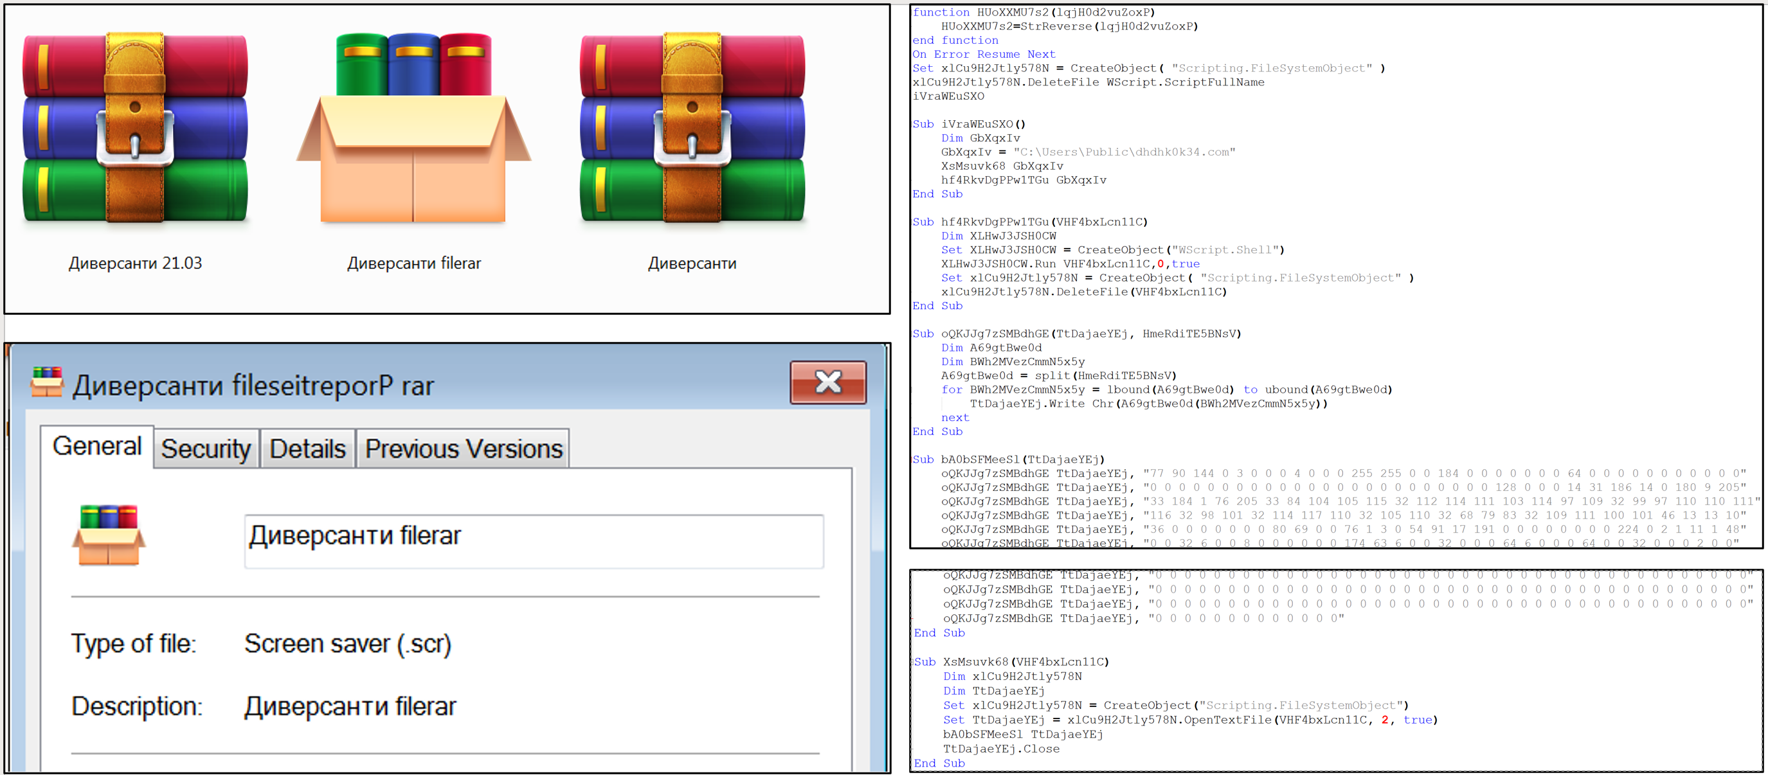
Task: Select the General tab
Action: click(x=97, y=447)
